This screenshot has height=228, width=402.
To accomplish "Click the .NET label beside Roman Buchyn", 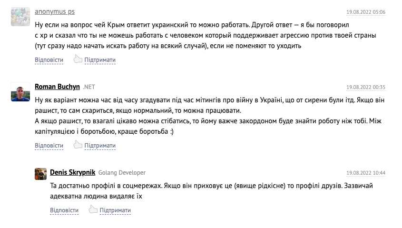I will (x=89, y=87).
